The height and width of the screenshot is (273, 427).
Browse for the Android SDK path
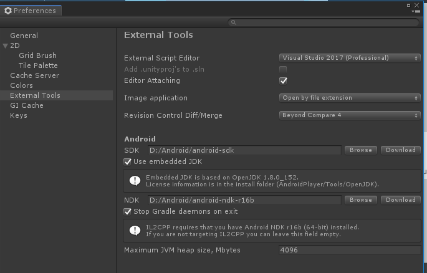click(x=360, y=150)
